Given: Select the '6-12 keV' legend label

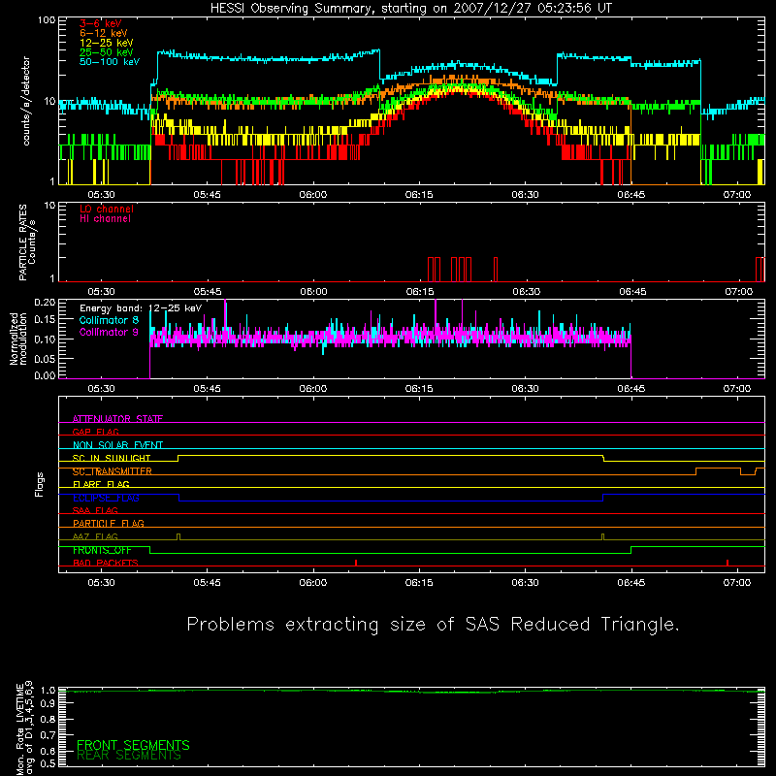Looking at the screenshot, I should coord(104,33).
